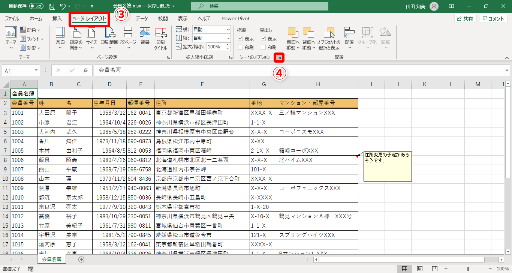Click the zoom in plus button

coord(490,269)
